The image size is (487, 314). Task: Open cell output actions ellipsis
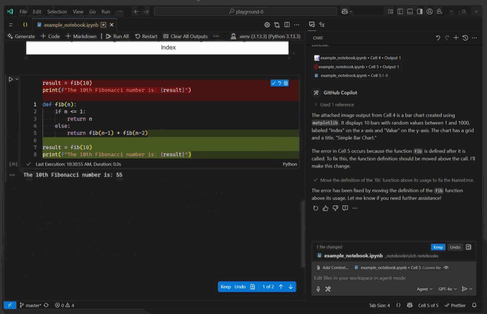pos(12,175)
